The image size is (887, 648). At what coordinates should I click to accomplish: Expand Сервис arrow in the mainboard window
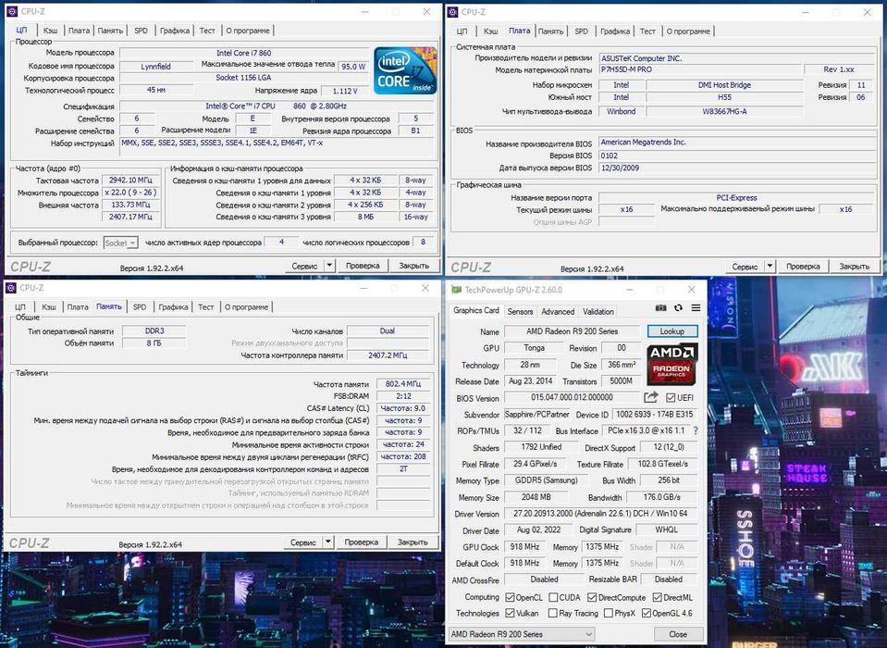770,266
